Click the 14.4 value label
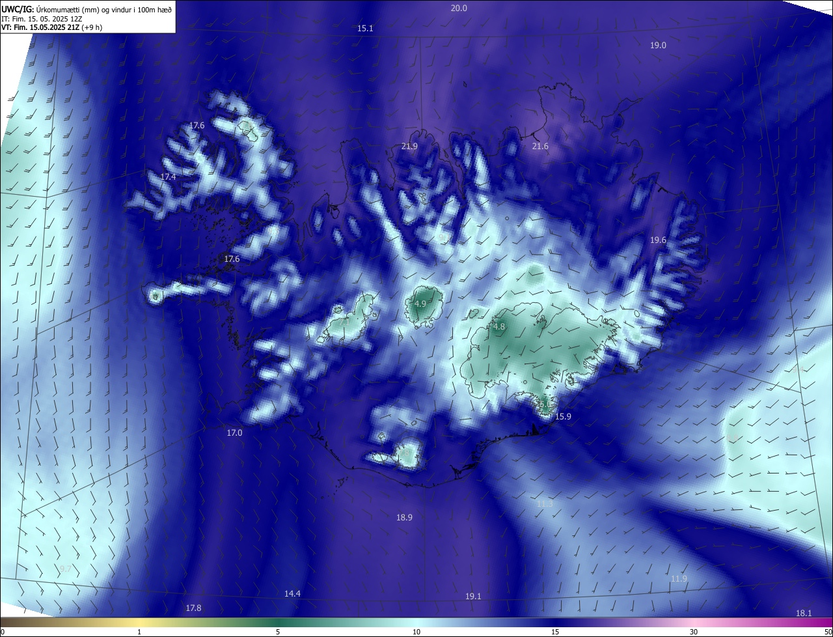Screen dimensions: 833x637 (x=292, y=593)
